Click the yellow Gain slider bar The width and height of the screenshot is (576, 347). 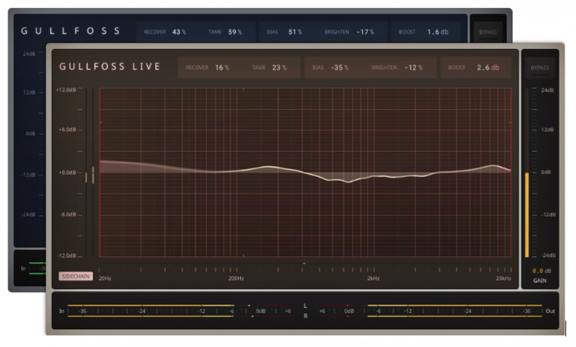click(x=527, y=214)
